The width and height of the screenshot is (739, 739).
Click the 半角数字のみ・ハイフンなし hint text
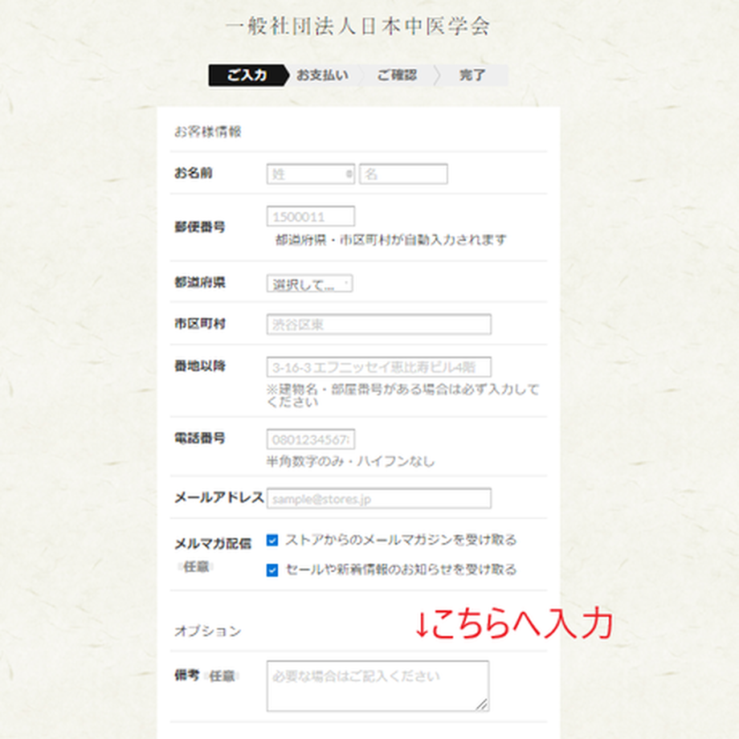pyautogui.click(x=350, y=461)
